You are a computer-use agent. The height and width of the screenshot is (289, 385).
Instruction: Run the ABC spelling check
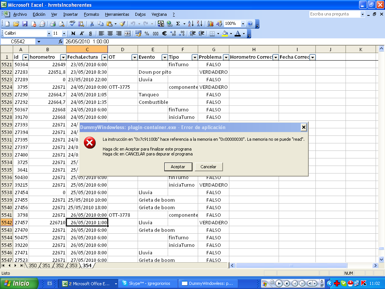click(x=72, y=24)
